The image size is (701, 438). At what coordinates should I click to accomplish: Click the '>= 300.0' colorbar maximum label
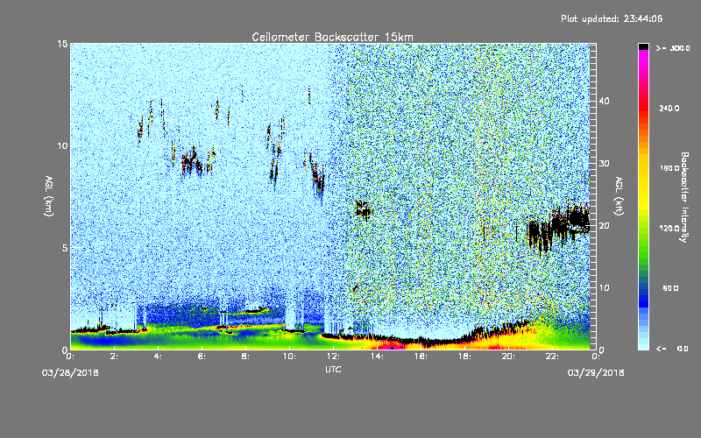(673, 48)
